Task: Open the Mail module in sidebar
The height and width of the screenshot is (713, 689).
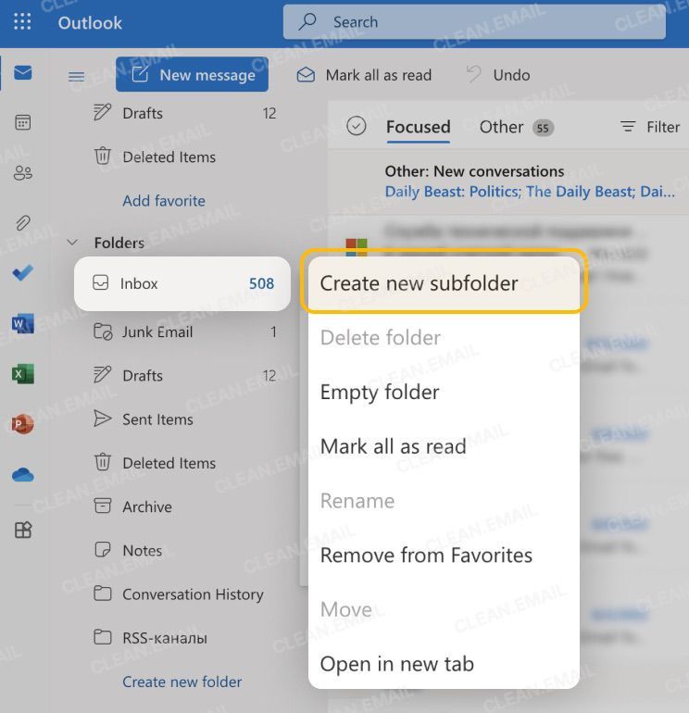Action: click(x=23, y=73)
